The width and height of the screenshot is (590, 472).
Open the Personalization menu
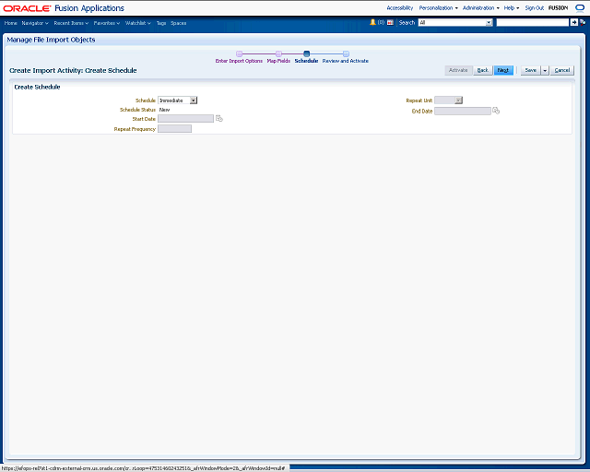[437, 7]
